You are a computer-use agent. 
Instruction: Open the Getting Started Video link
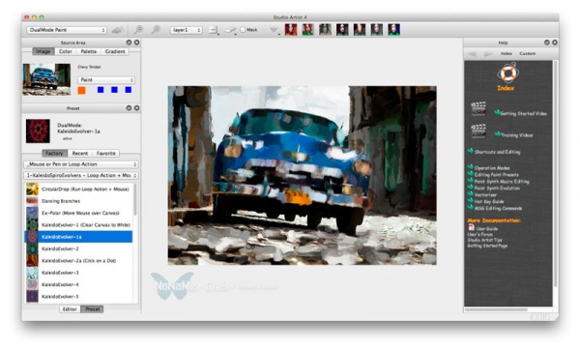[523, 113]
